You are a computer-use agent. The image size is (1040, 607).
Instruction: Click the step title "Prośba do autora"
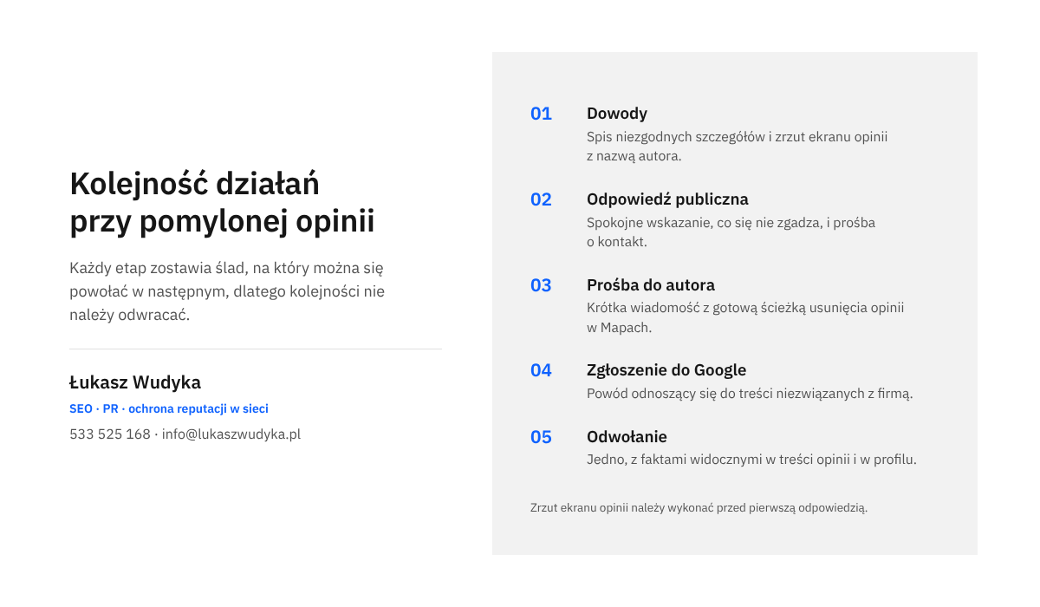(x=651, y=285)
